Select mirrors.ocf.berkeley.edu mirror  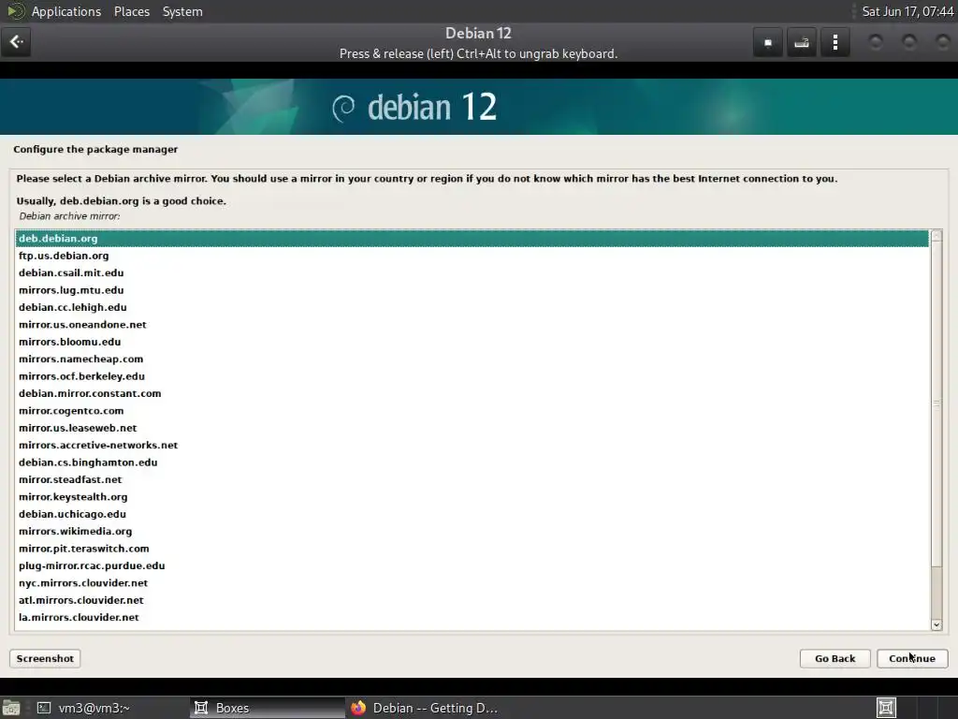[x=472, y=376]
